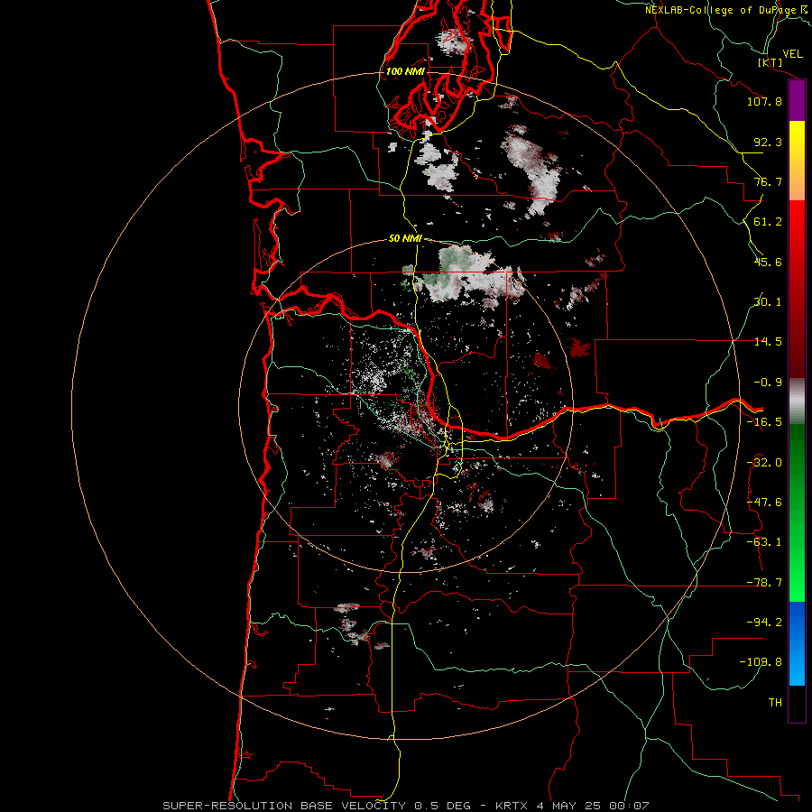Select the 92.3 velocity scale value
The image size is (812, 812).
(x=768, y=142)
